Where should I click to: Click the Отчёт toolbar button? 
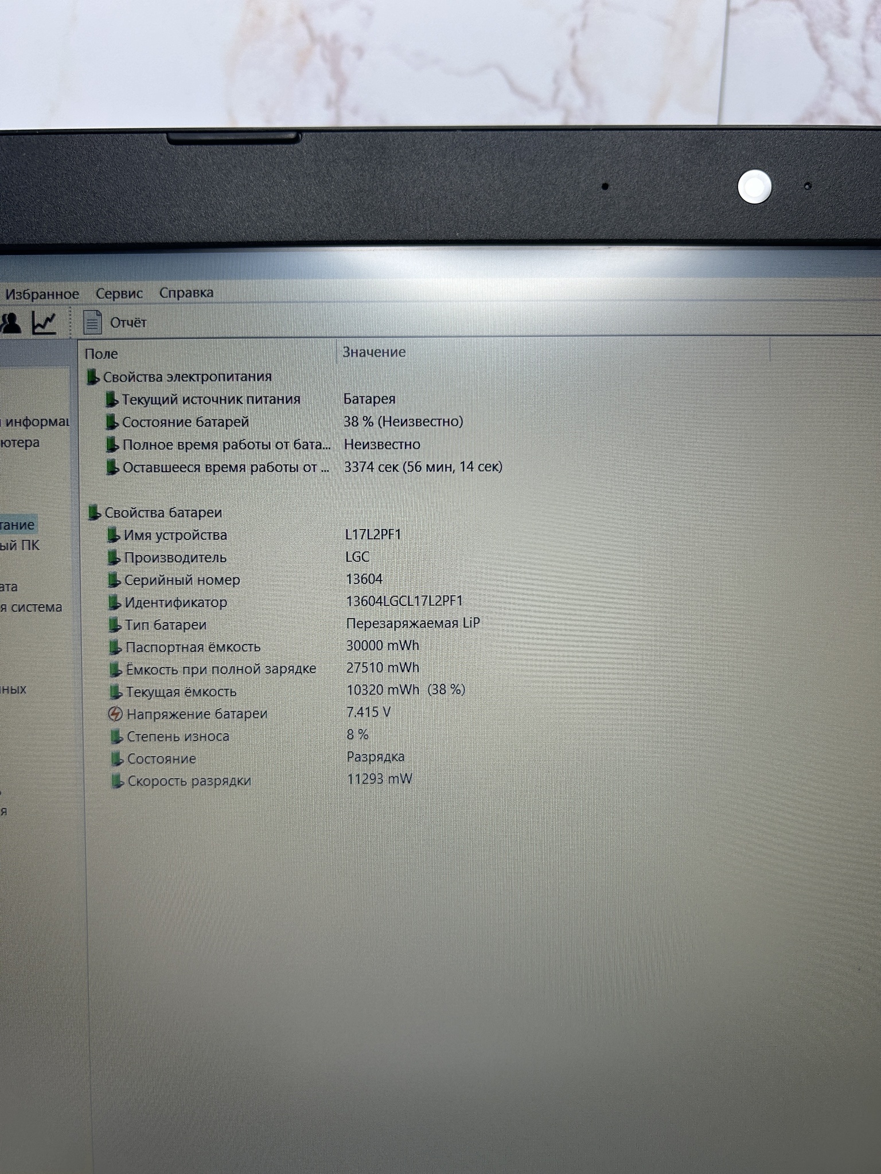115,322
